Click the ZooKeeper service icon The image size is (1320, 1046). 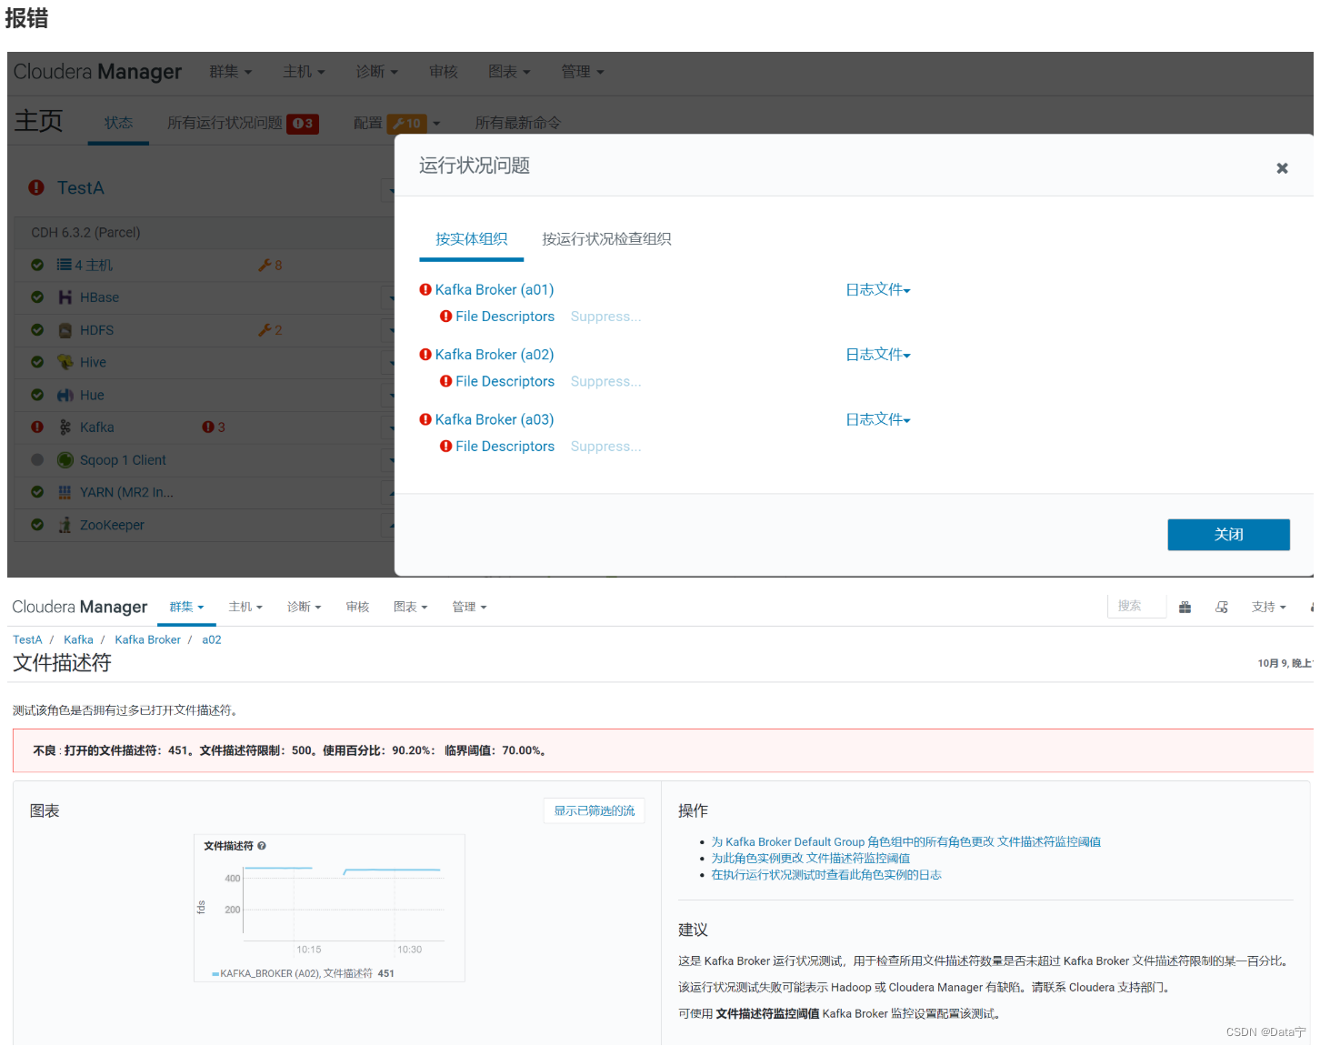[x=65, y=525]
